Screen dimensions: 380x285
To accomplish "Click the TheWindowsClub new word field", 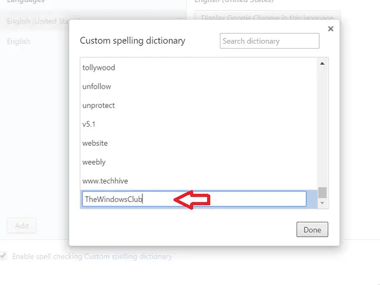I will (x=194, y=199).
